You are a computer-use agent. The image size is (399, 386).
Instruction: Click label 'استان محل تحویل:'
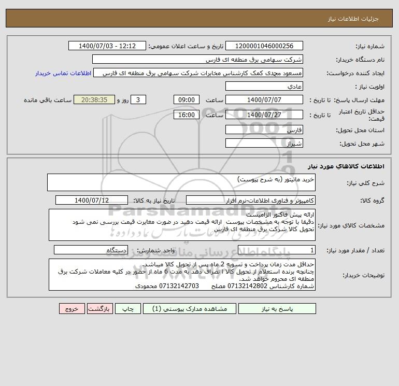pos(360,130)
